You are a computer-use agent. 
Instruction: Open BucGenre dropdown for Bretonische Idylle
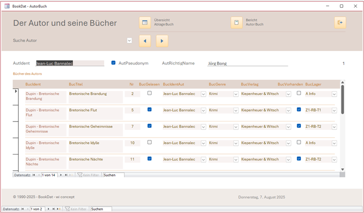point(235,143)
